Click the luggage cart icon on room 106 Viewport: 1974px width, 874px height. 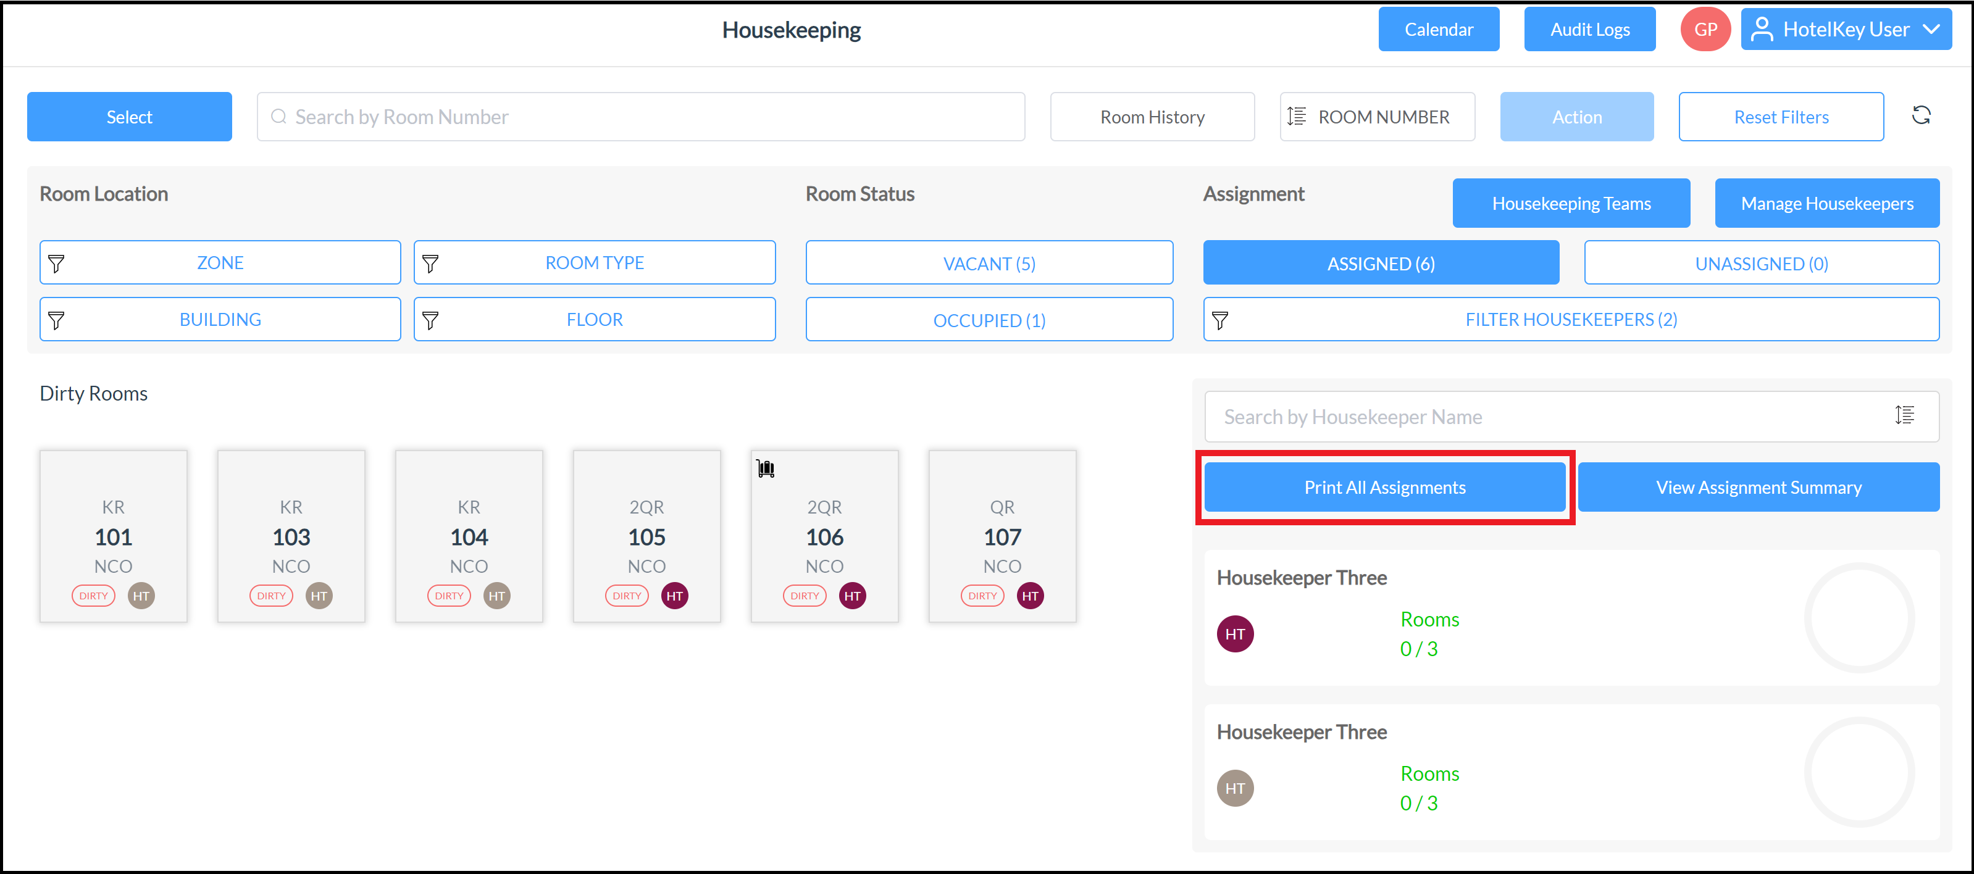(x=765, y=468)
